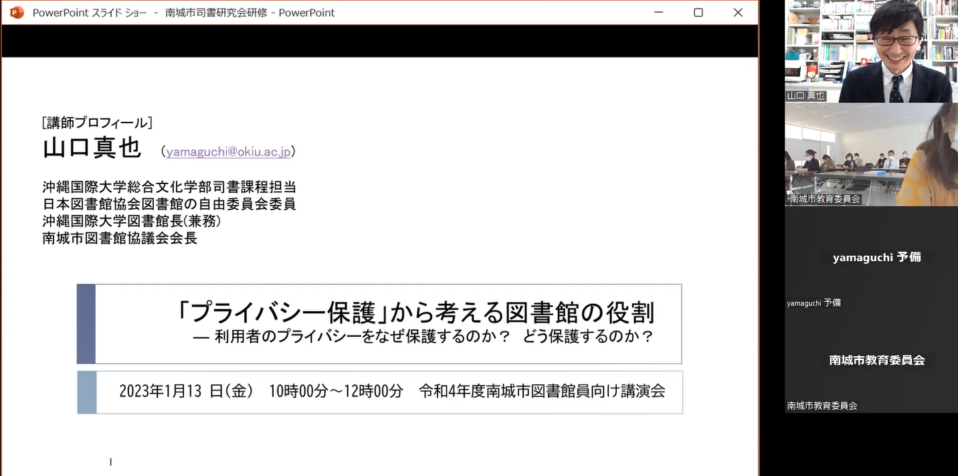This screenshot has height=476, width=958.
Task: Click the small yamaguchi 予備 name label
Action: [x=814, y=303]
